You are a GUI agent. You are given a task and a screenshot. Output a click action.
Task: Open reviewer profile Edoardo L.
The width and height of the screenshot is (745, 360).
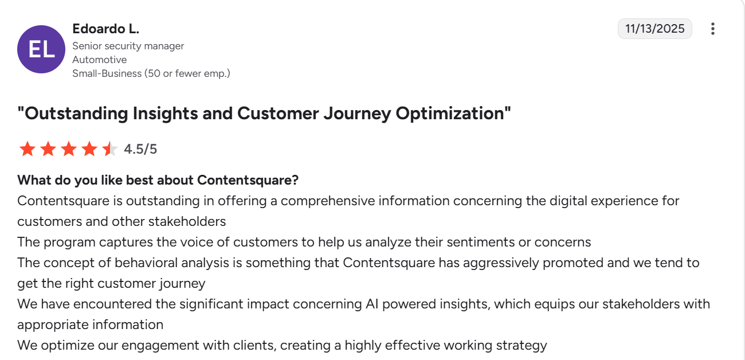click(106, 29)
